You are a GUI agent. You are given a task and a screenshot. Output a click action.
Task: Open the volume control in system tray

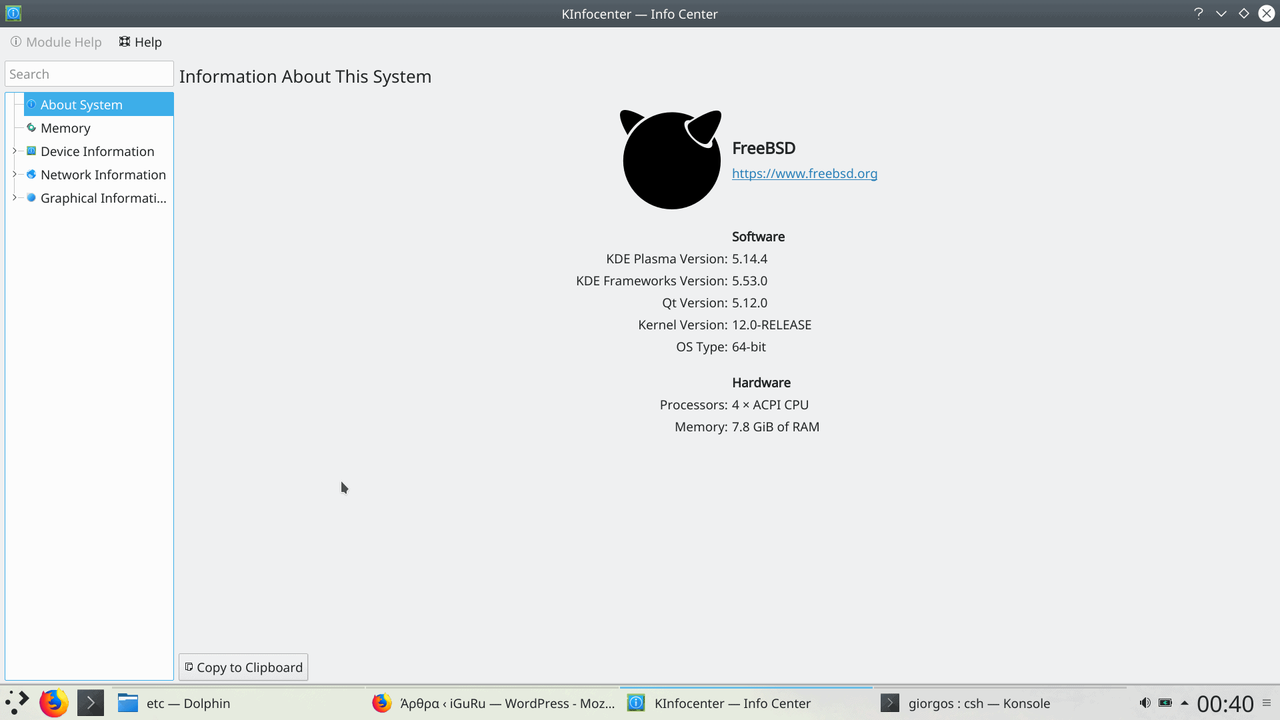1145,703
